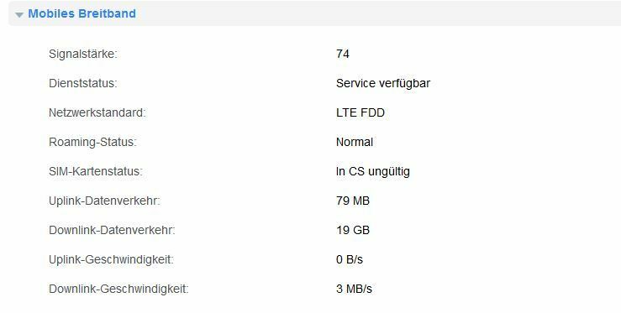Click the 0 B/s uplink speed value
The width and height of the screenshot is (621, 313).
click(x=350, y=259)
